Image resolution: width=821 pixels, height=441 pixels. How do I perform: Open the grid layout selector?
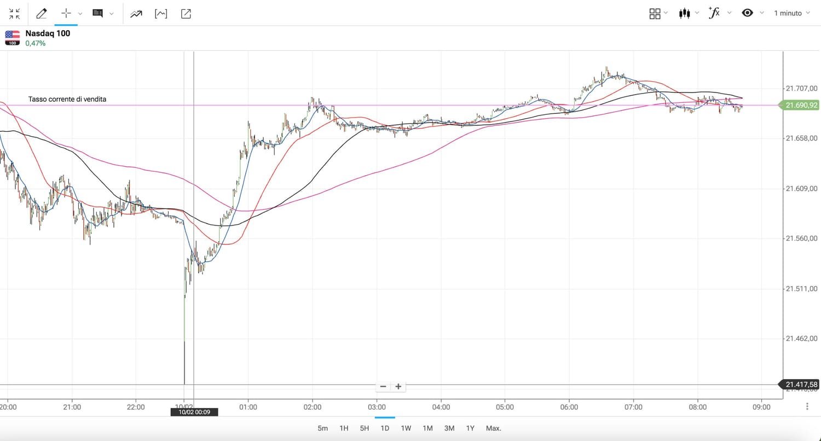[655, 14]
